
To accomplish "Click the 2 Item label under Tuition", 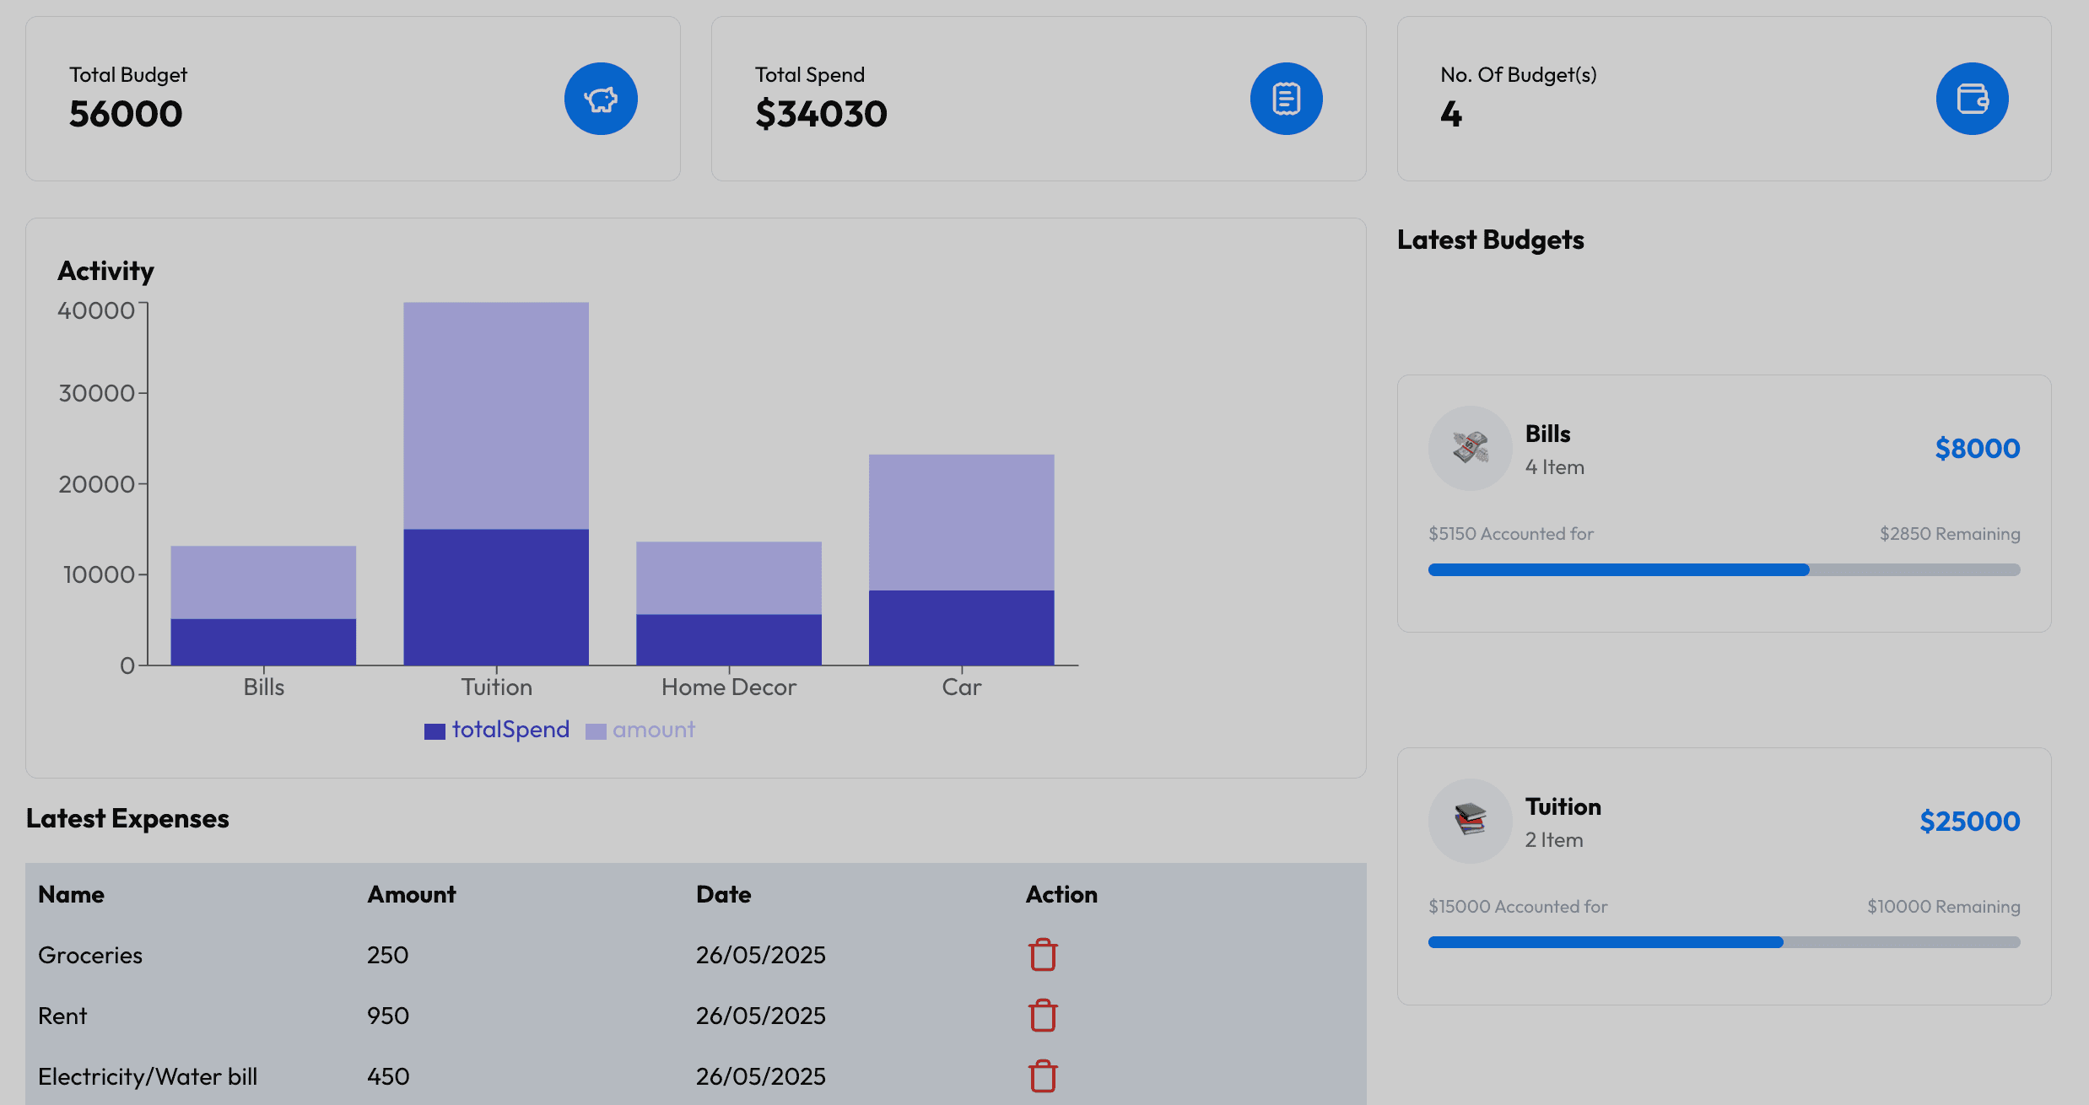I will click(x=1554, y=840).
